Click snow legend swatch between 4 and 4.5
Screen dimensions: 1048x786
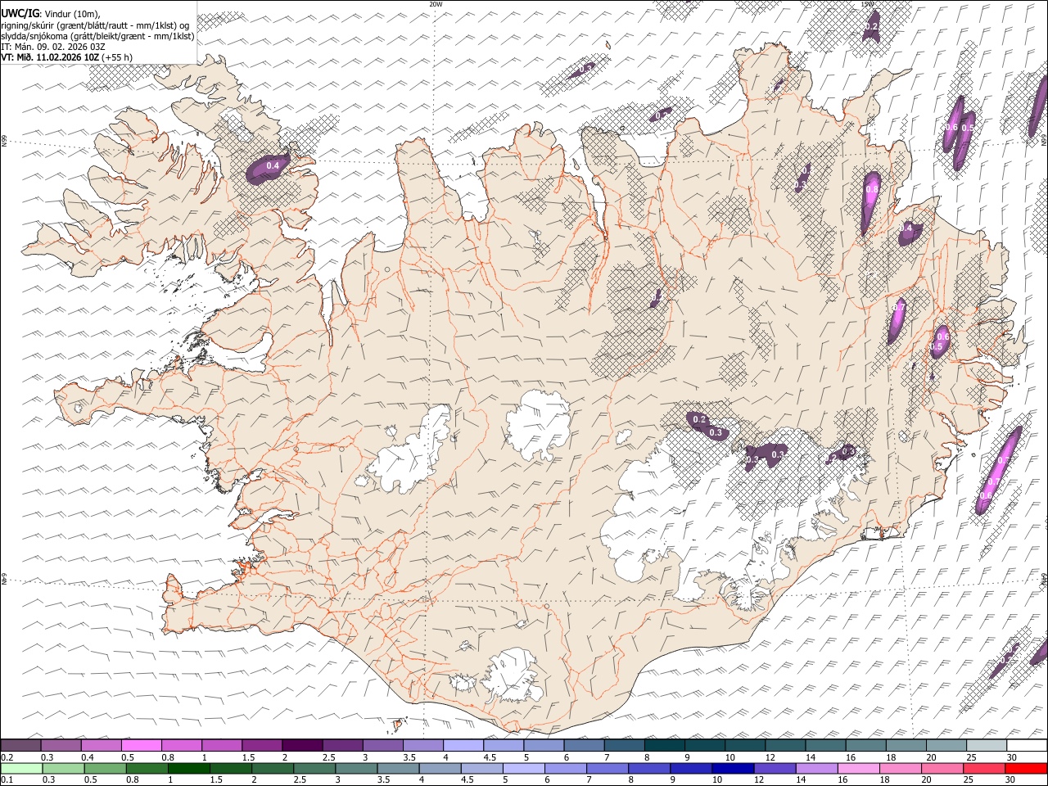[464, 745]
